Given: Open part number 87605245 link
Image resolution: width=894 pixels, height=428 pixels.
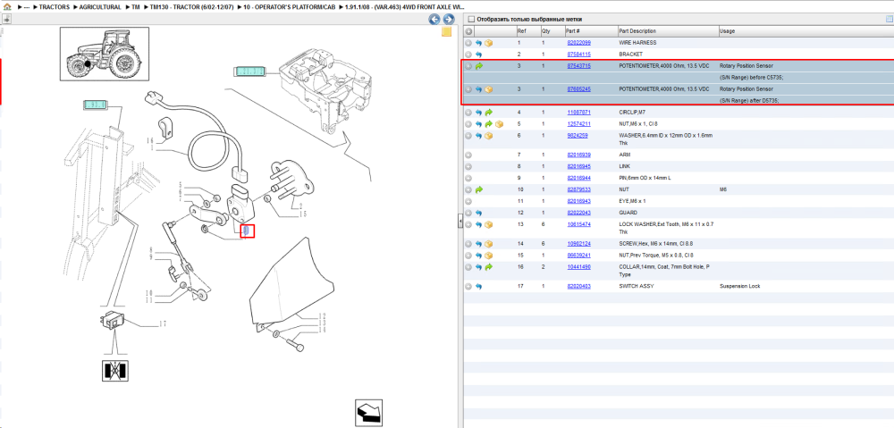Looking at the screenshot, I should point(578,89).
